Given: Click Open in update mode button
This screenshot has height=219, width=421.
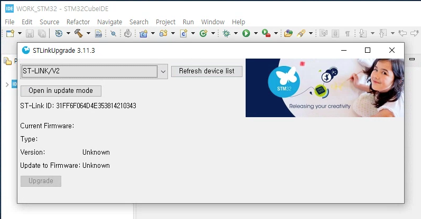Looking at the screenshot, I should point(61,91).
